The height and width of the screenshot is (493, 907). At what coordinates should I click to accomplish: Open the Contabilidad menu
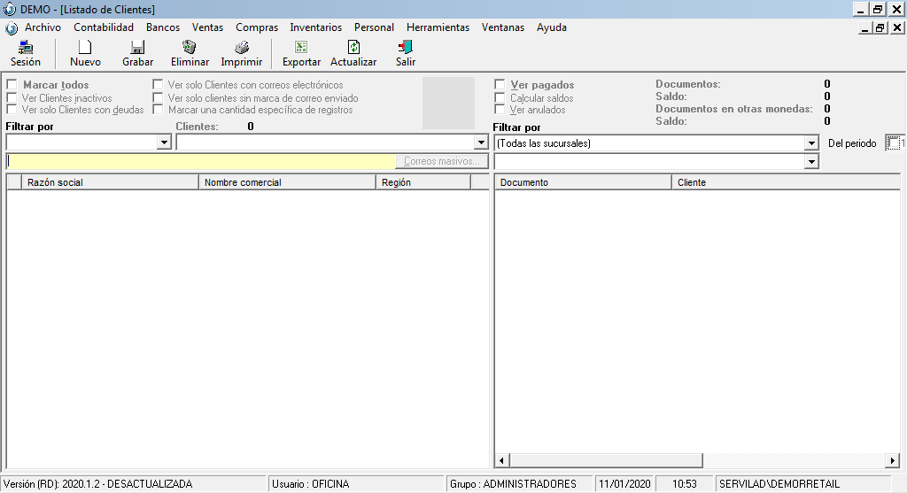pos(104,27)
